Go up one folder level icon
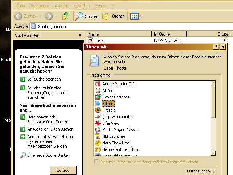The width and height of the screenshot is (233, 175). point(66,16)
